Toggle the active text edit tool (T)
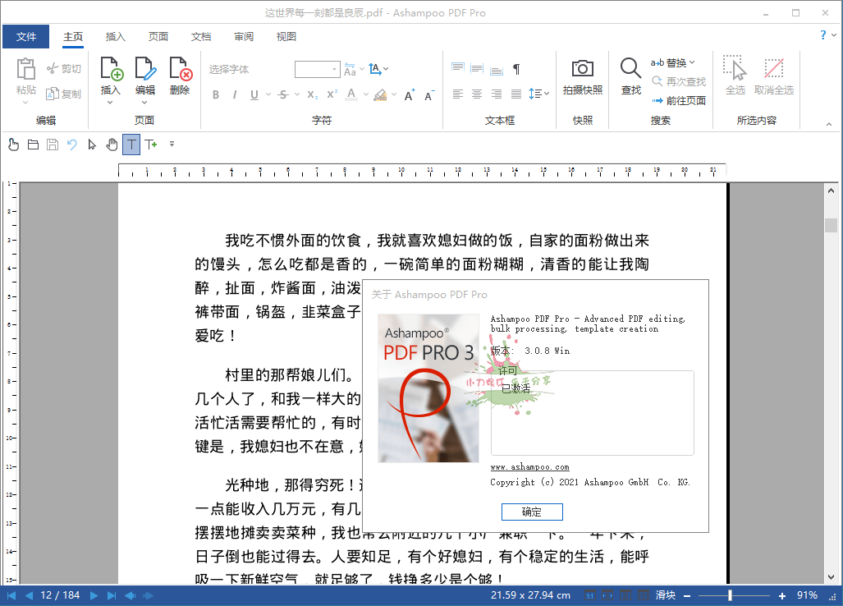843x606 pixels. click(131, 145)
